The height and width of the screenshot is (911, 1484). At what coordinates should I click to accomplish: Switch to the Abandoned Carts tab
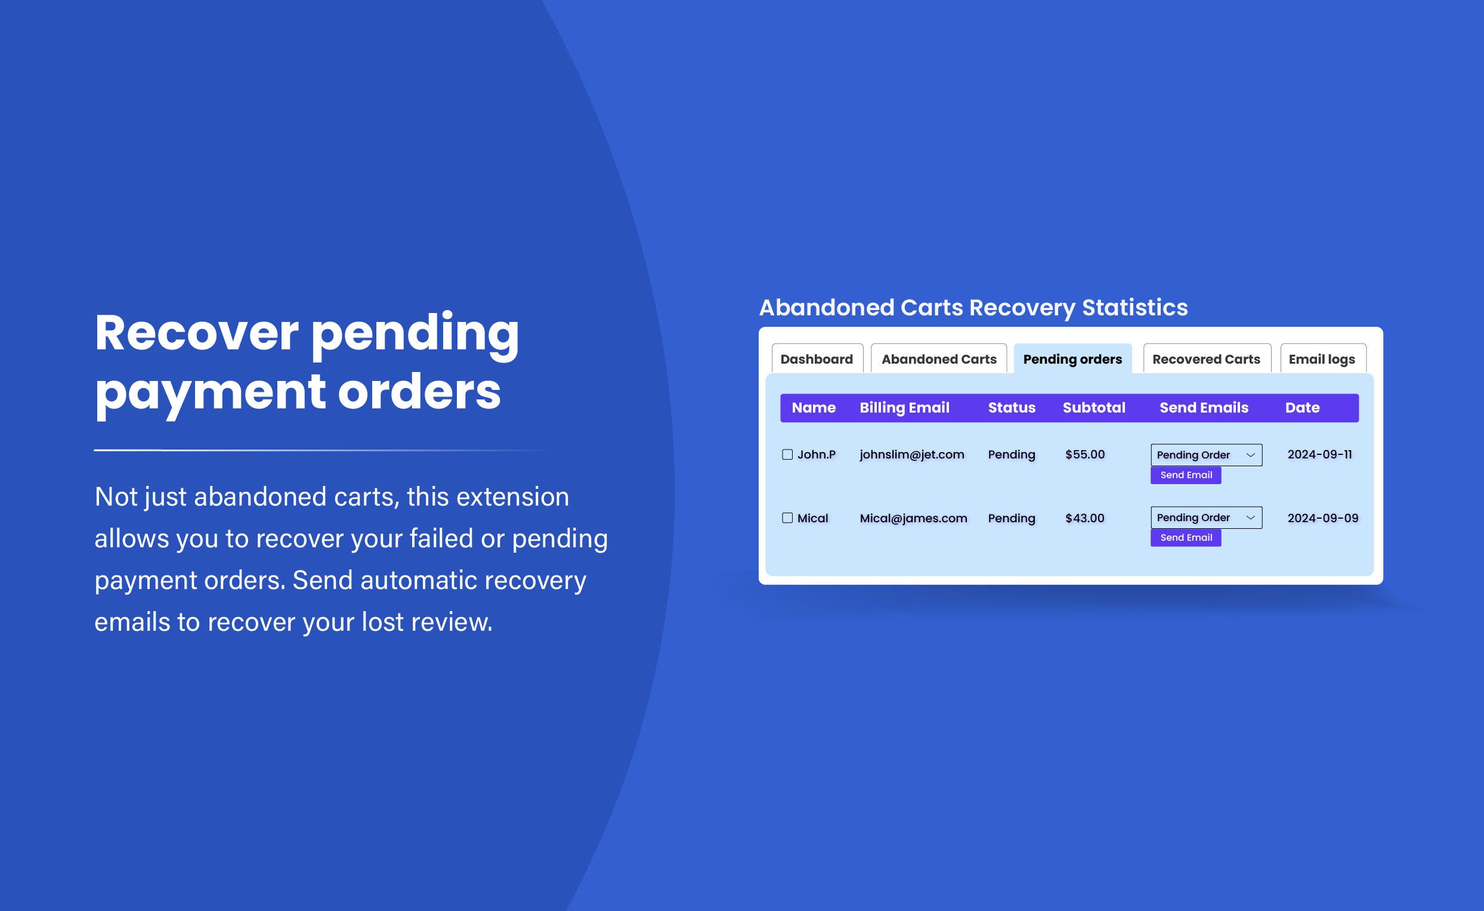[940, 358]
